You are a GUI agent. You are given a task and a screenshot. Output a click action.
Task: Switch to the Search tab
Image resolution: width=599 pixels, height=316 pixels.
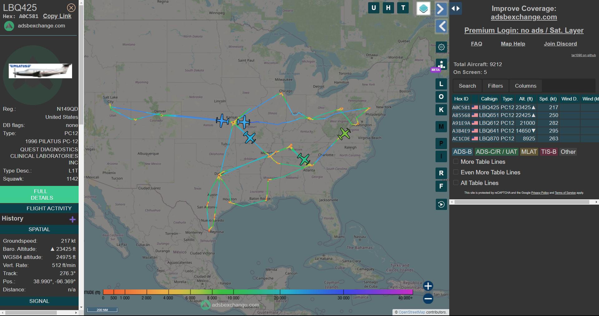coord(467,86)
